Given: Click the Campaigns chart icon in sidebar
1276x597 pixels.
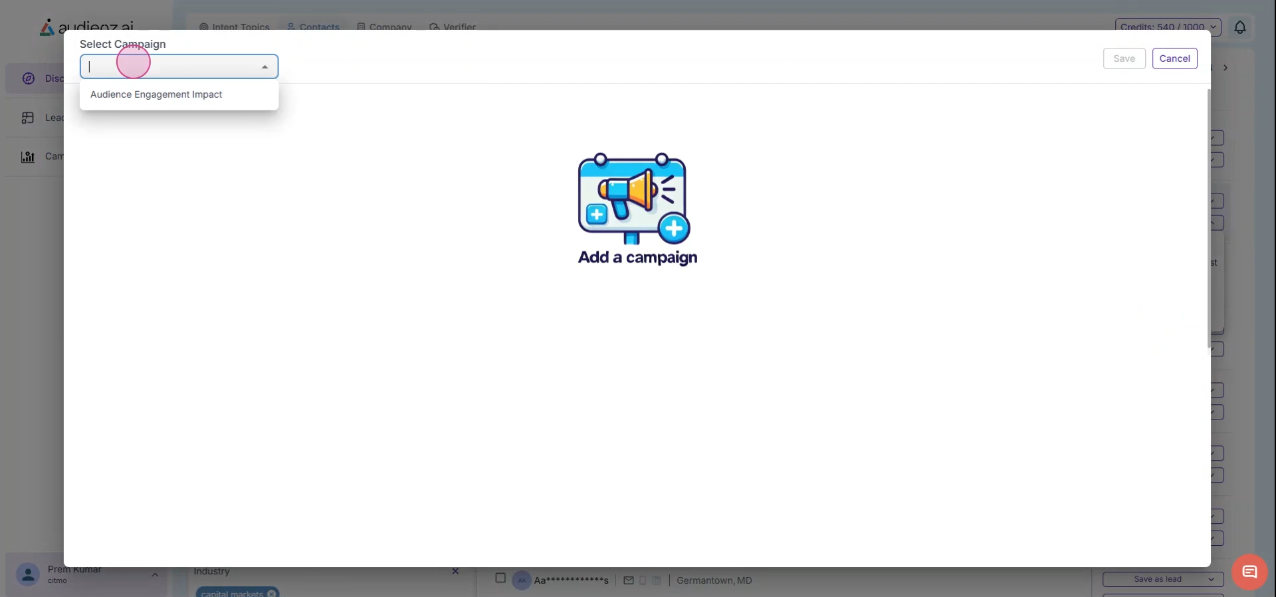Looking at the screenshot, I should click(x=28, y=157).
